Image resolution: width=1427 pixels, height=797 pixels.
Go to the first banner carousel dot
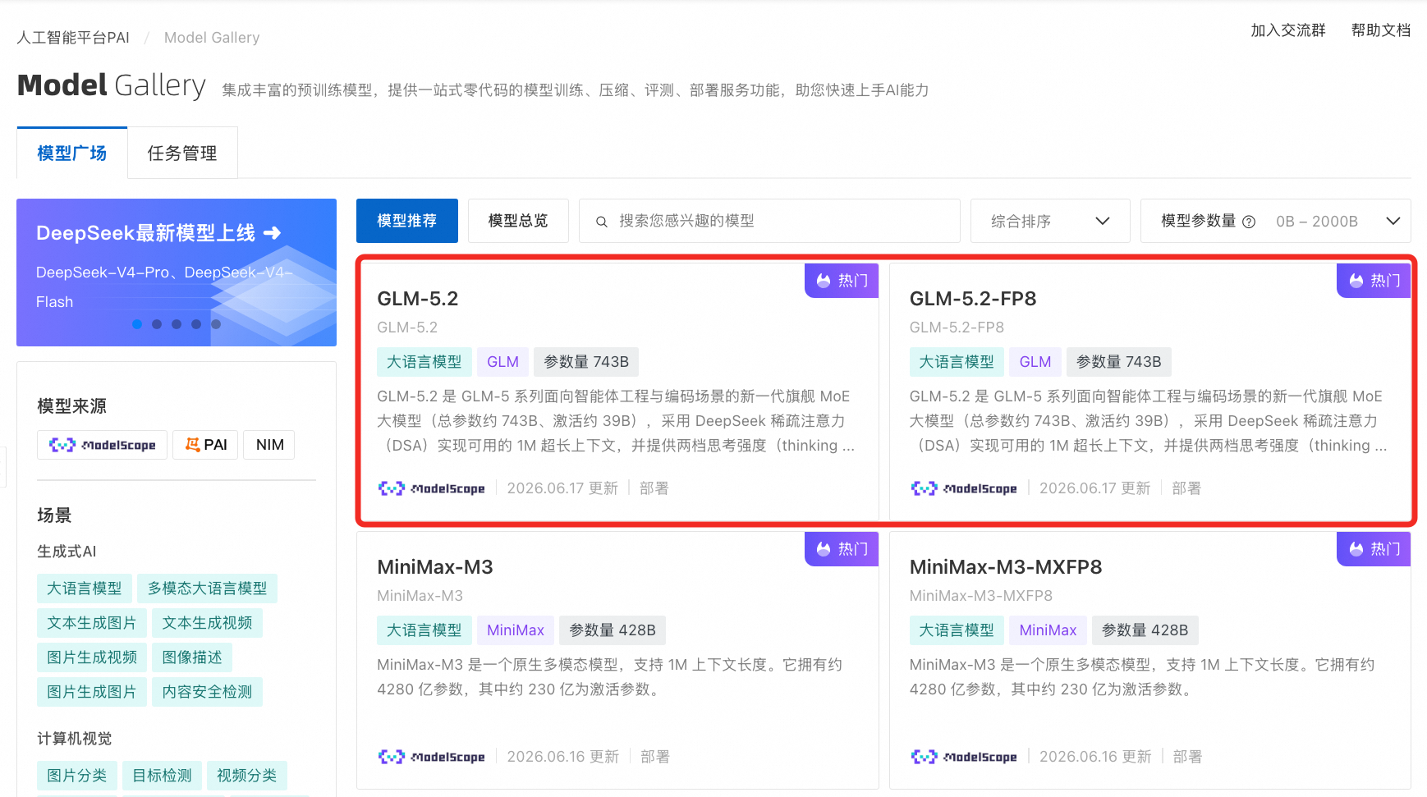[137, 324]
